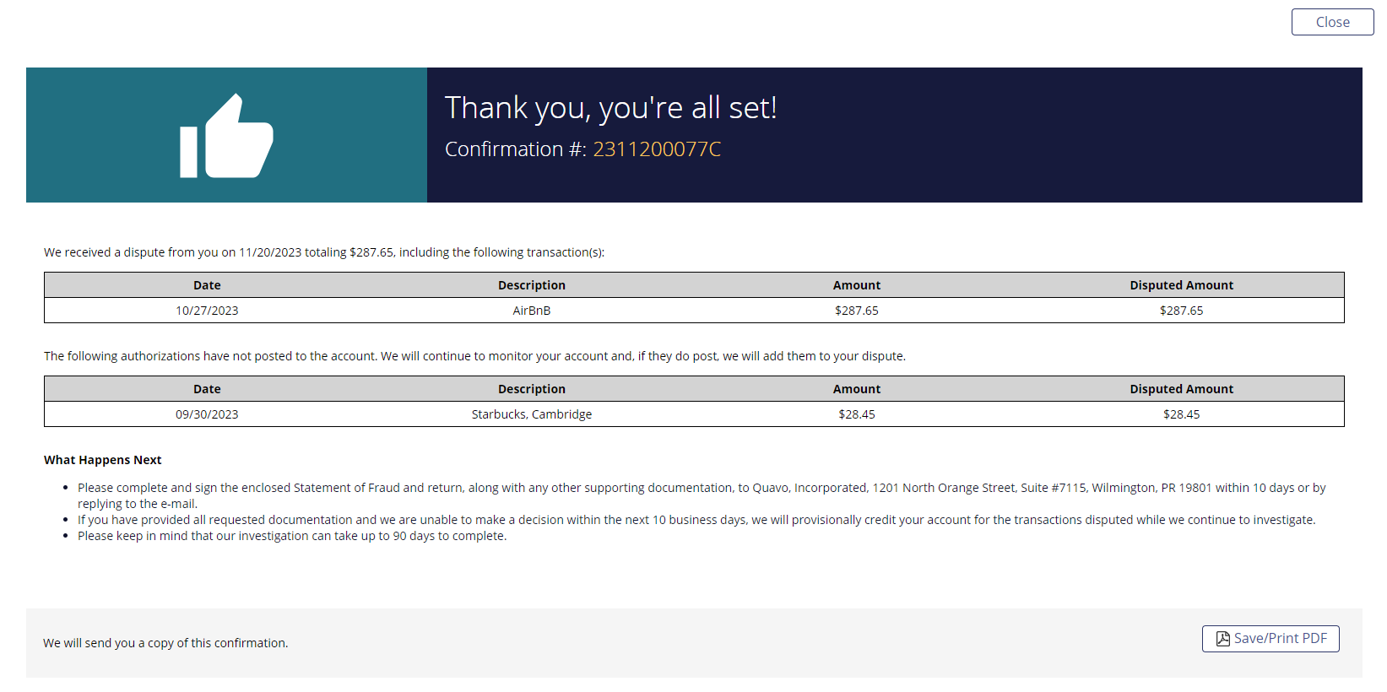
Task: Close the confirmation dialog
Action: [x=1332, y=22]
